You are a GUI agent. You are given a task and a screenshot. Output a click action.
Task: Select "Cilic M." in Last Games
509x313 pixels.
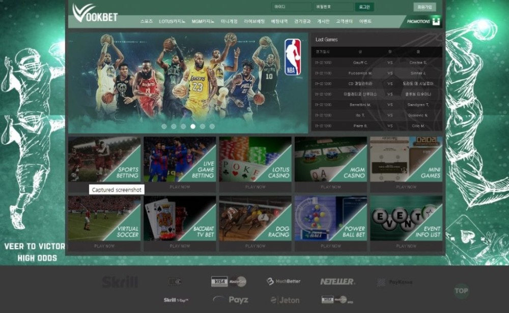tap(418, 126)
